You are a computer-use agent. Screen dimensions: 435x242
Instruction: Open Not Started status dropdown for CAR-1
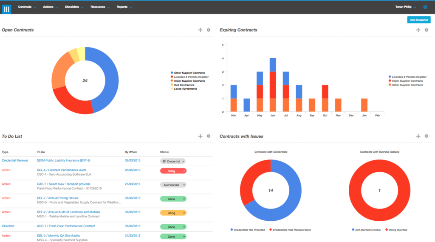173,185
